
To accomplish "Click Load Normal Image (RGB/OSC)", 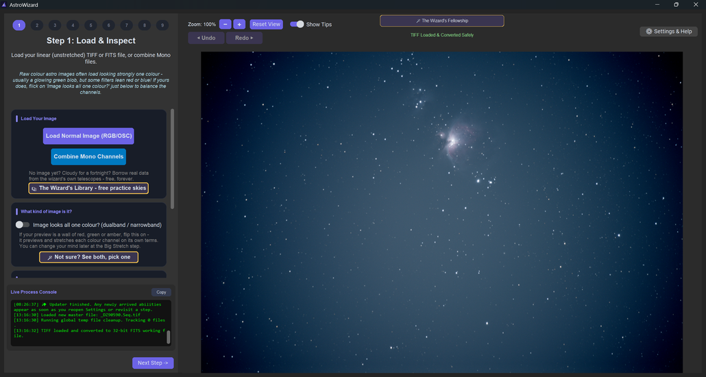I will coord(88,136).
